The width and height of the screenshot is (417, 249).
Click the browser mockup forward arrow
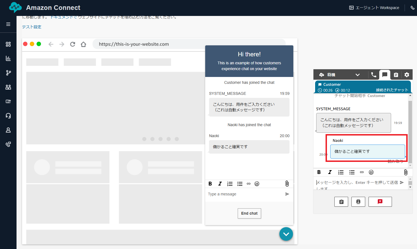62,44
